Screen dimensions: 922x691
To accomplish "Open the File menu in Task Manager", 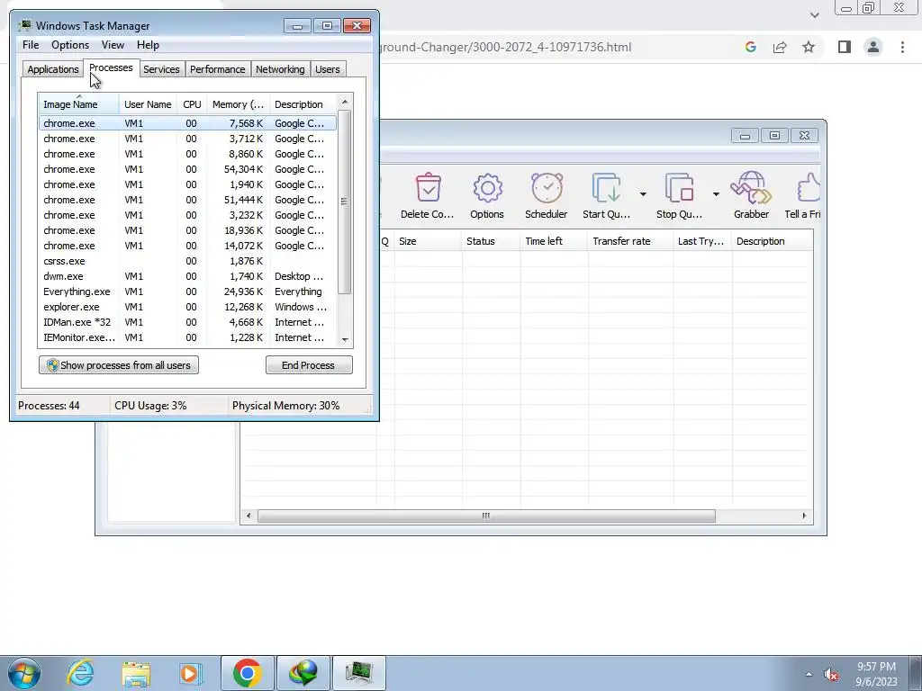I will (x=31, y=45).
